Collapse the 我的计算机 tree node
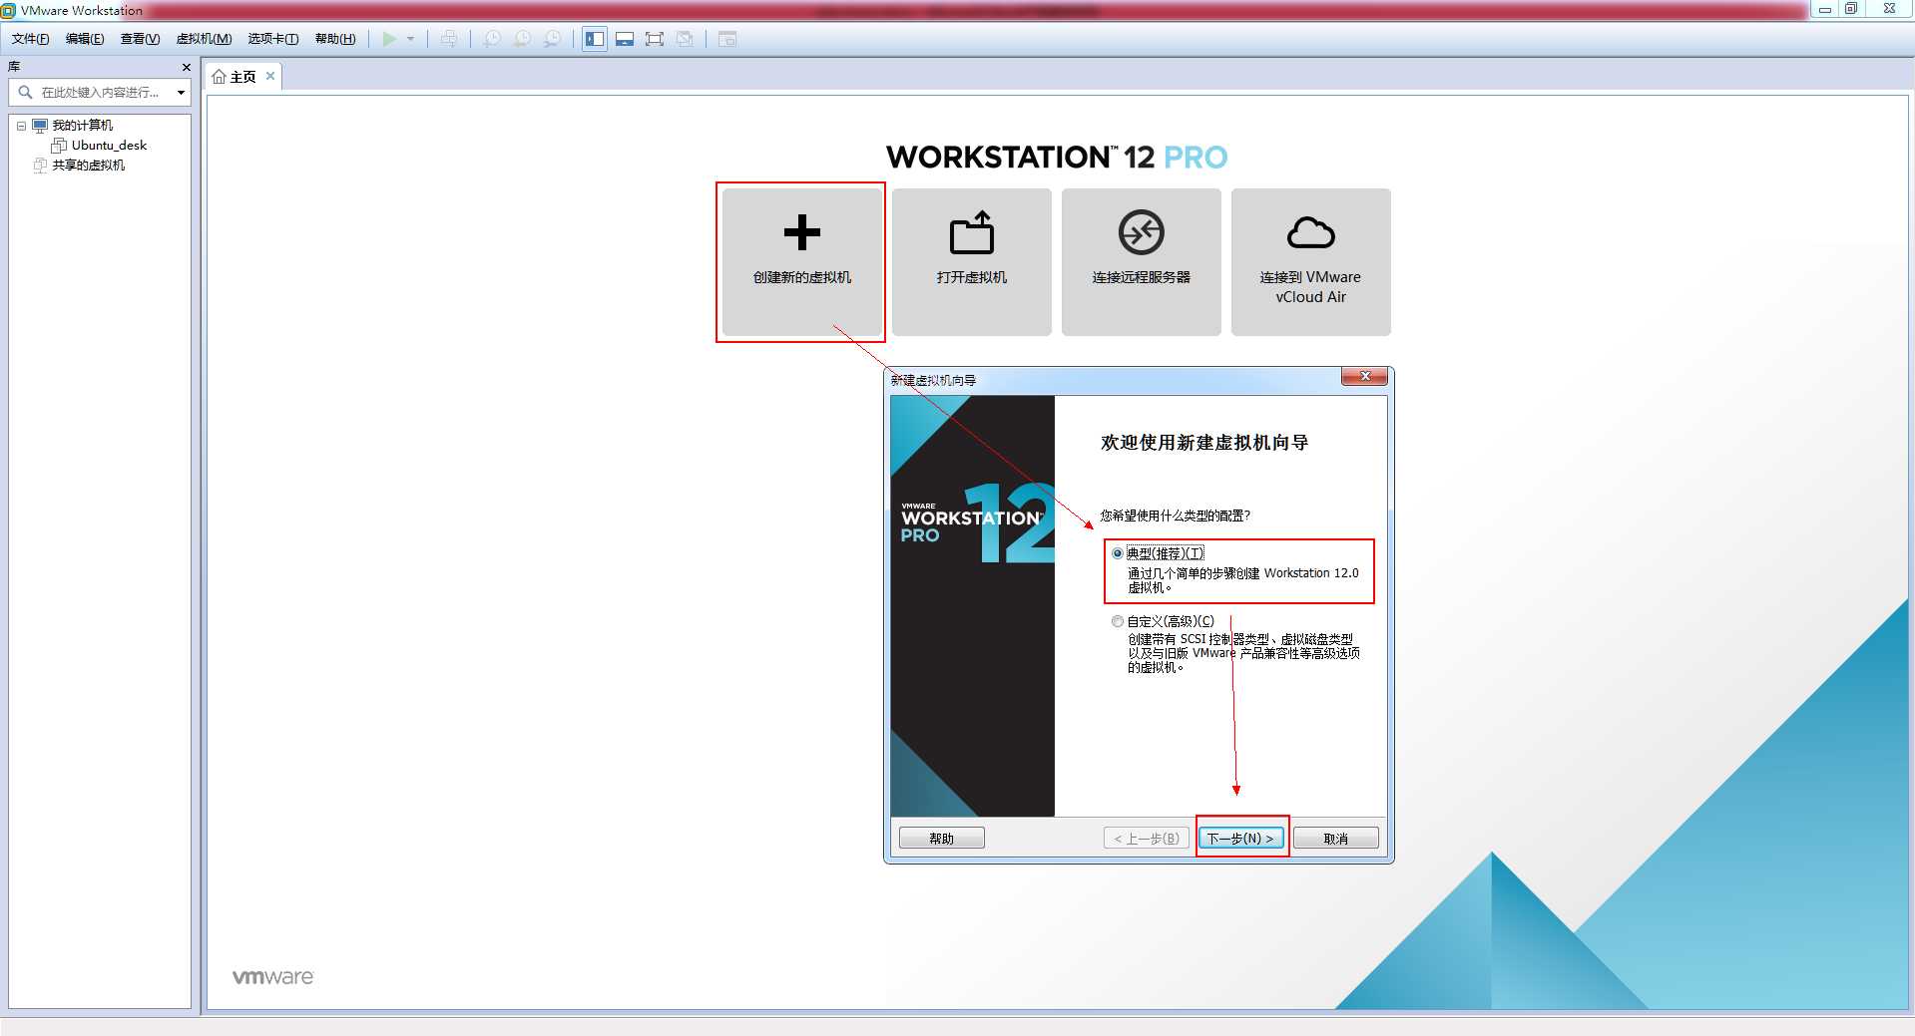 pyautogui.click(x=21, y=126)
